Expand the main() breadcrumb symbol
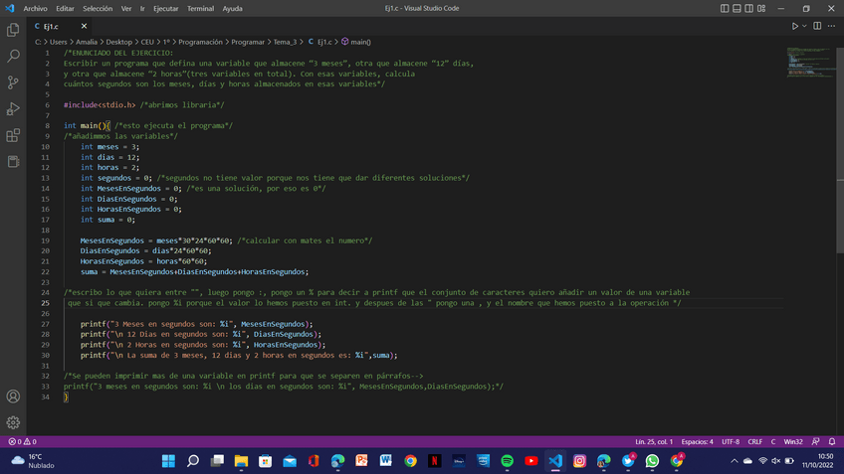844x474 pixels. (356, 42)
